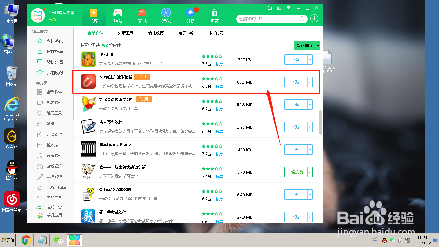Expand download options for 题宝典考试软件

click(310, 217)
